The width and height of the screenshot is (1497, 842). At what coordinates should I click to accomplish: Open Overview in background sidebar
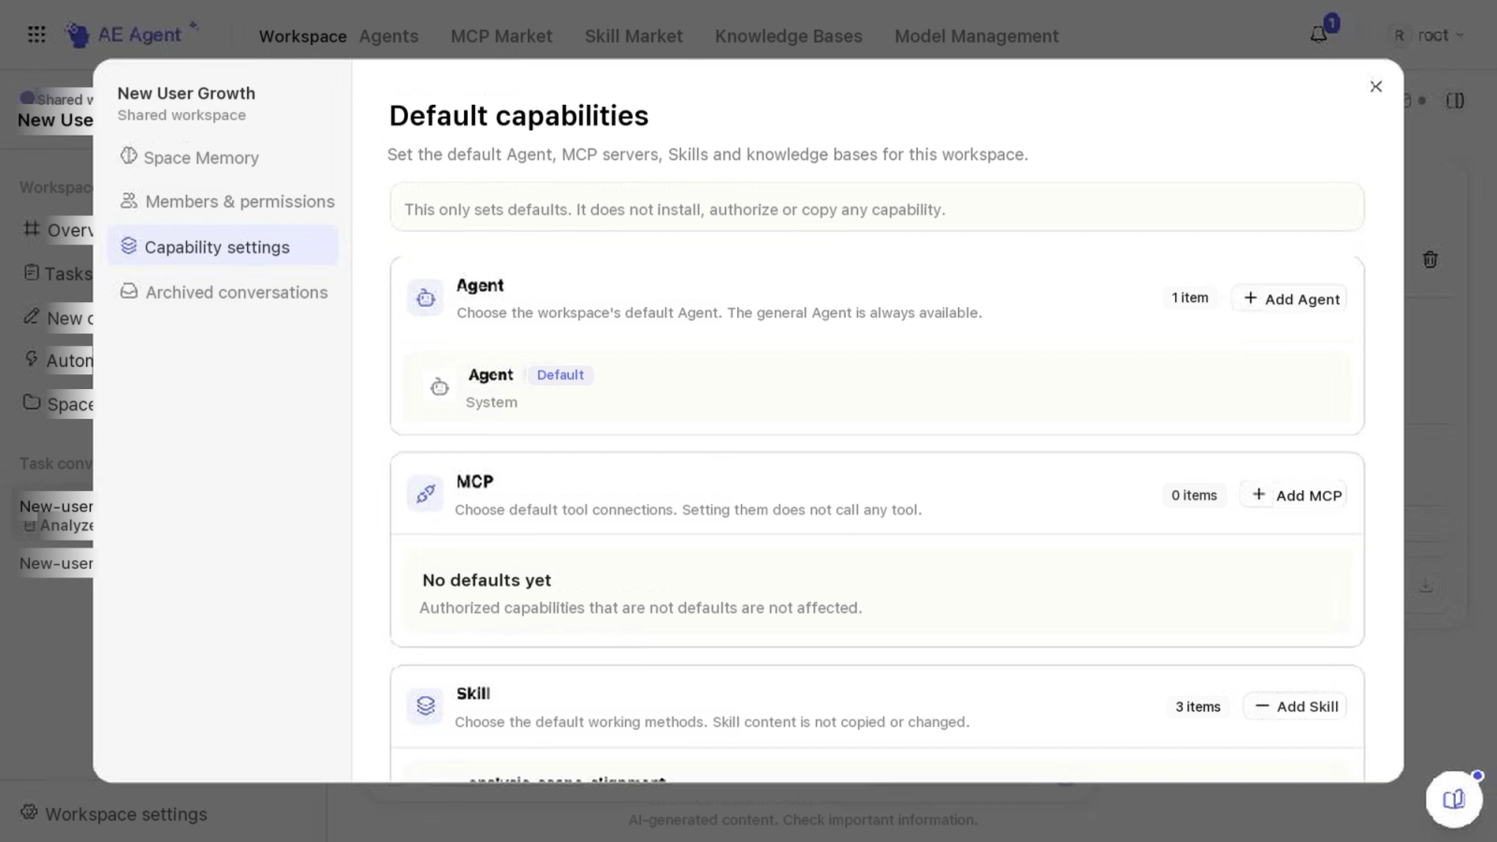tap(58, 230)
